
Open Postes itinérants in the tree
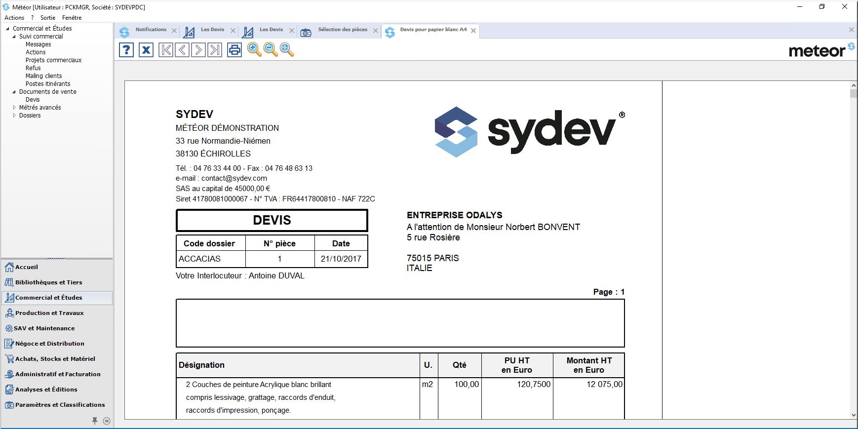[48, 84]
